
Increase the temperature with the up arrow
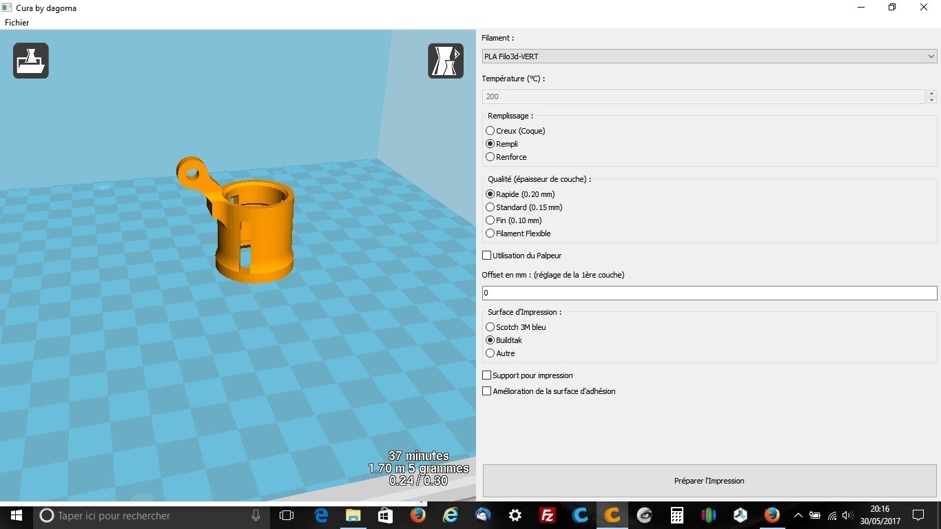click(931, 93)
